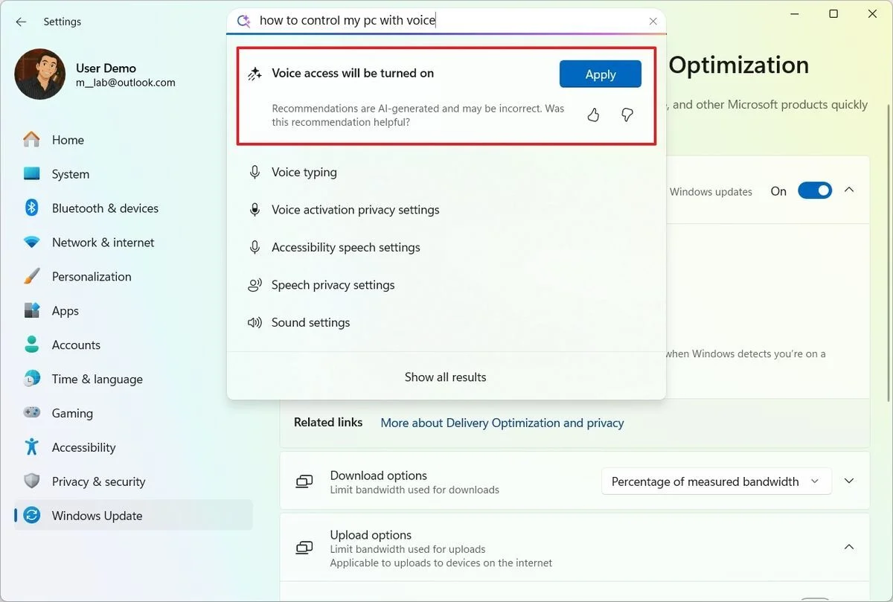Viewport: 893px width, 602px height.
Task: Open the Accessibility settings page
Action: pyautogui.click(x=83, y=447)
